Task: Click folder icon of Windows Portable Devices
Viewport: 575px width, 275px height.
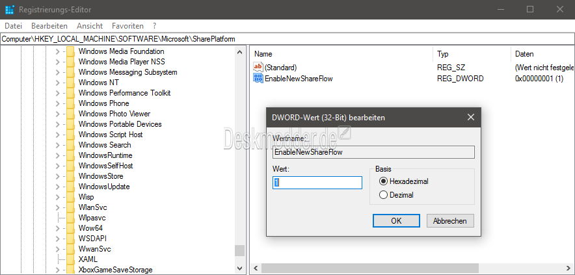Action: coord(70,124)
